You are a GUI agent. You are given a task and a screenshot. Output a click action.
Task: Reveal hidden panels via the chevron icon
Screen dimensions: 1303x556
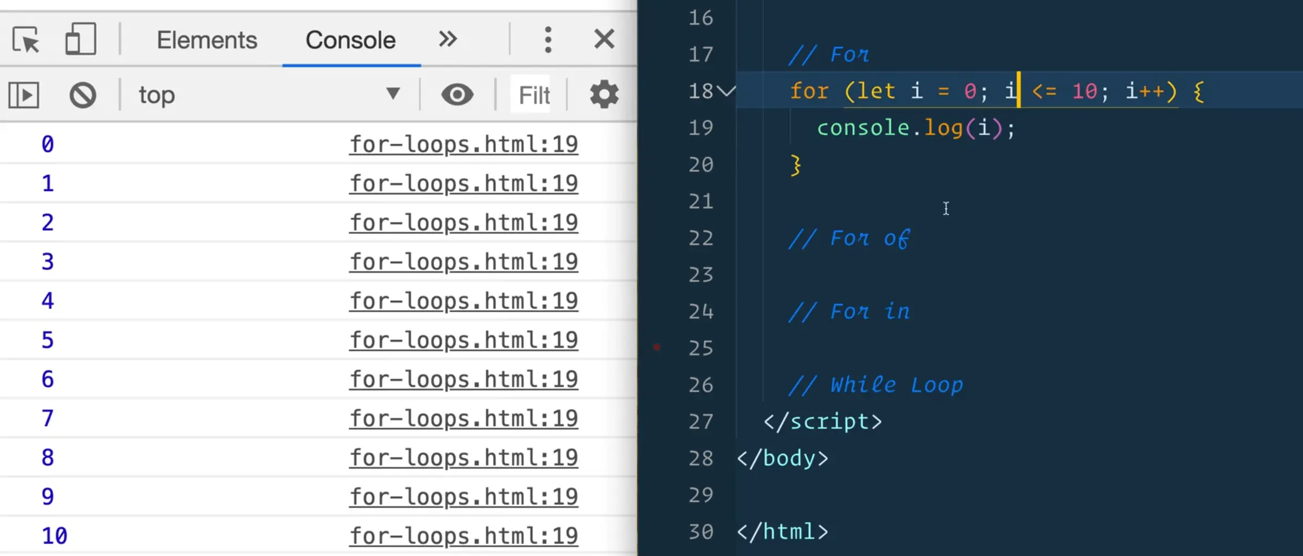[447, 39]
